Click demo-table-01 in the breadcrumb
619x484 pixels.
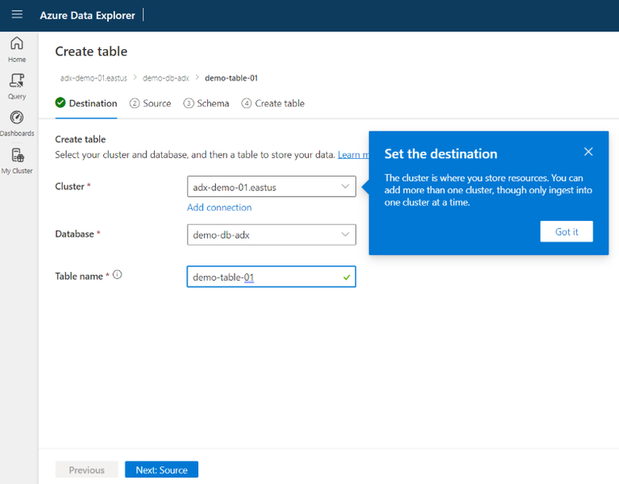231,78
